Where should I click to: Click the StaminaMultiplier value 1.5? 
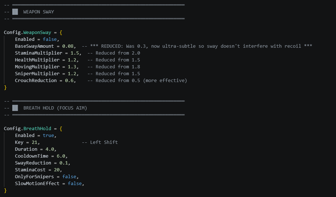[75, 53]
